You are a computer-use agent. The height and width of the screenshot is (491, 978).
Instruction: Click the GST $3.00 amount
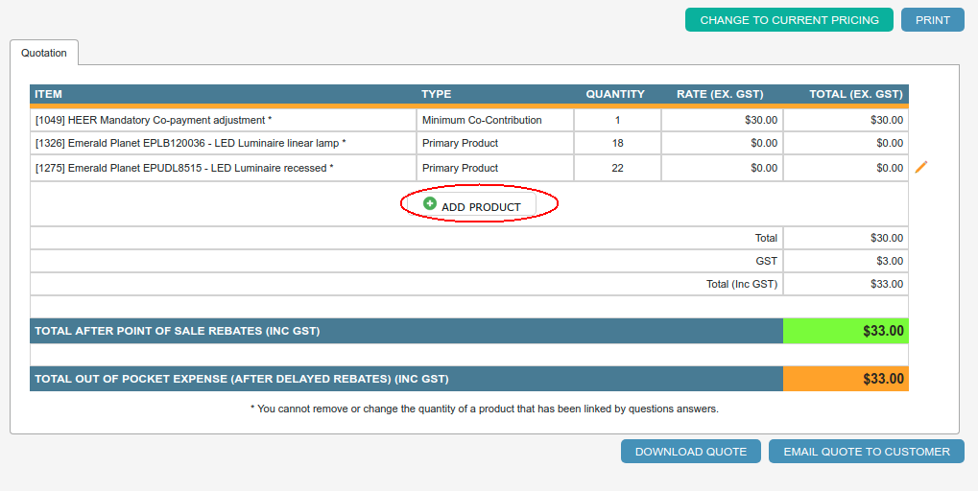pos(890,261)
